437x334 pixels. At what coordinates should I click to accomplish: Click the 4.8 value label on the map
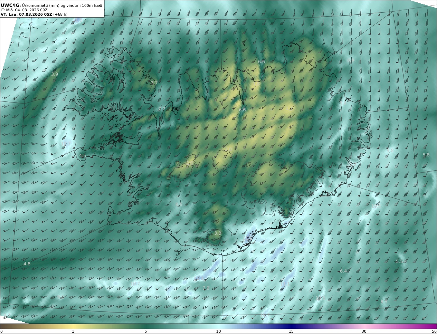pyautogui.click(x=27, y=264)
